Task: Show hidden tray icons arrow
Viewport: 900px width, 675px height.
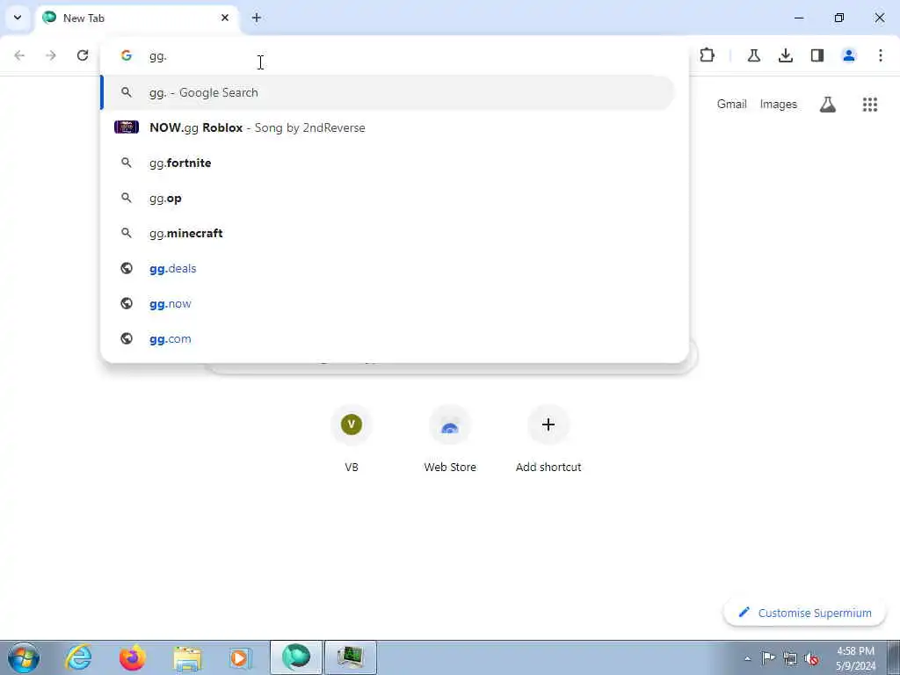Action: point(747,659)
